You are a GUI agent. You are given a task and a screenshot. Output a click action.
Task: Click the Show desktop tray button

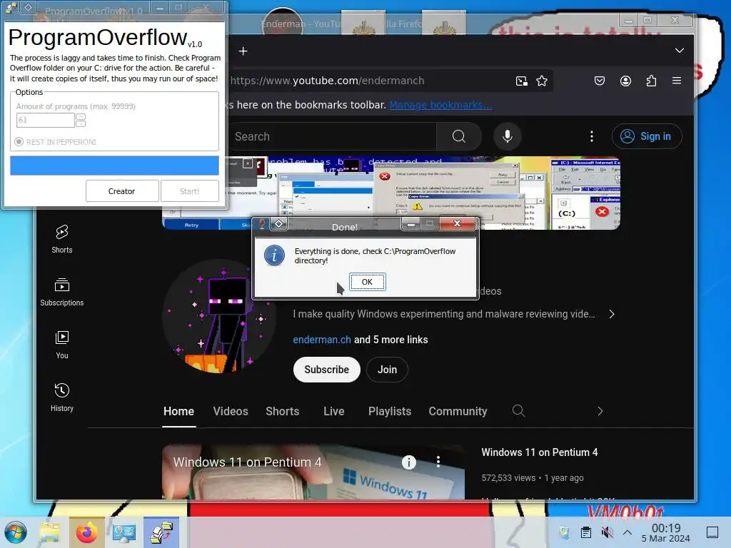(x=712, y=532)
